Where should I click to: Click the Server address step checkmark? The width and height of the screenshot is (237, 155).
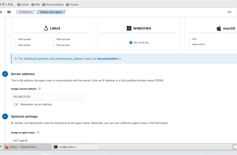click(x=5, y=74)
